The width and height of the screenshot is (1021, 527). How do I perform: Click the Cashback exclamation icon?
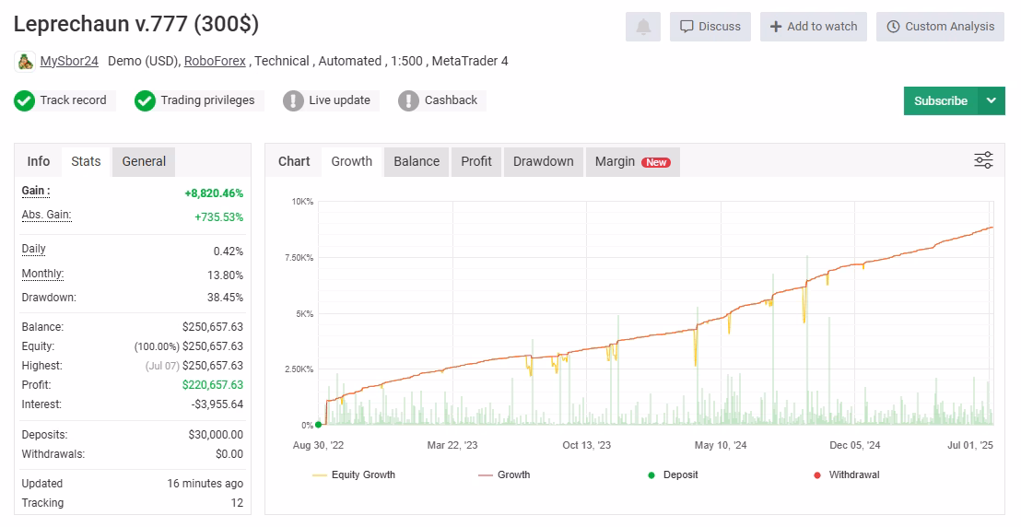coord(408,101)
